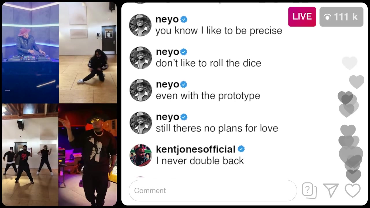This screenshot has height=208, width=370.
Task: Click kentjonesofficial username link
Action: click(x=195, y=149)
